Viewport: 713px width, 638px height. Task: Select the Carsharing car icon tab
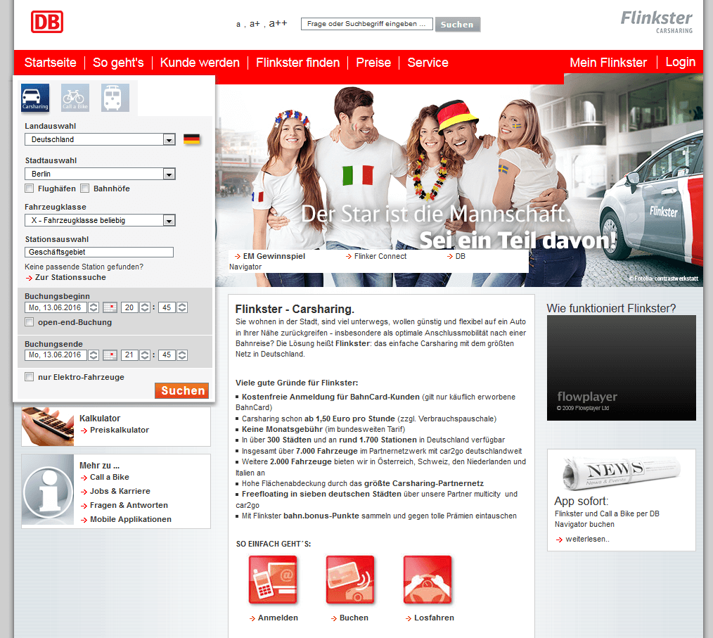pos(35,97)
